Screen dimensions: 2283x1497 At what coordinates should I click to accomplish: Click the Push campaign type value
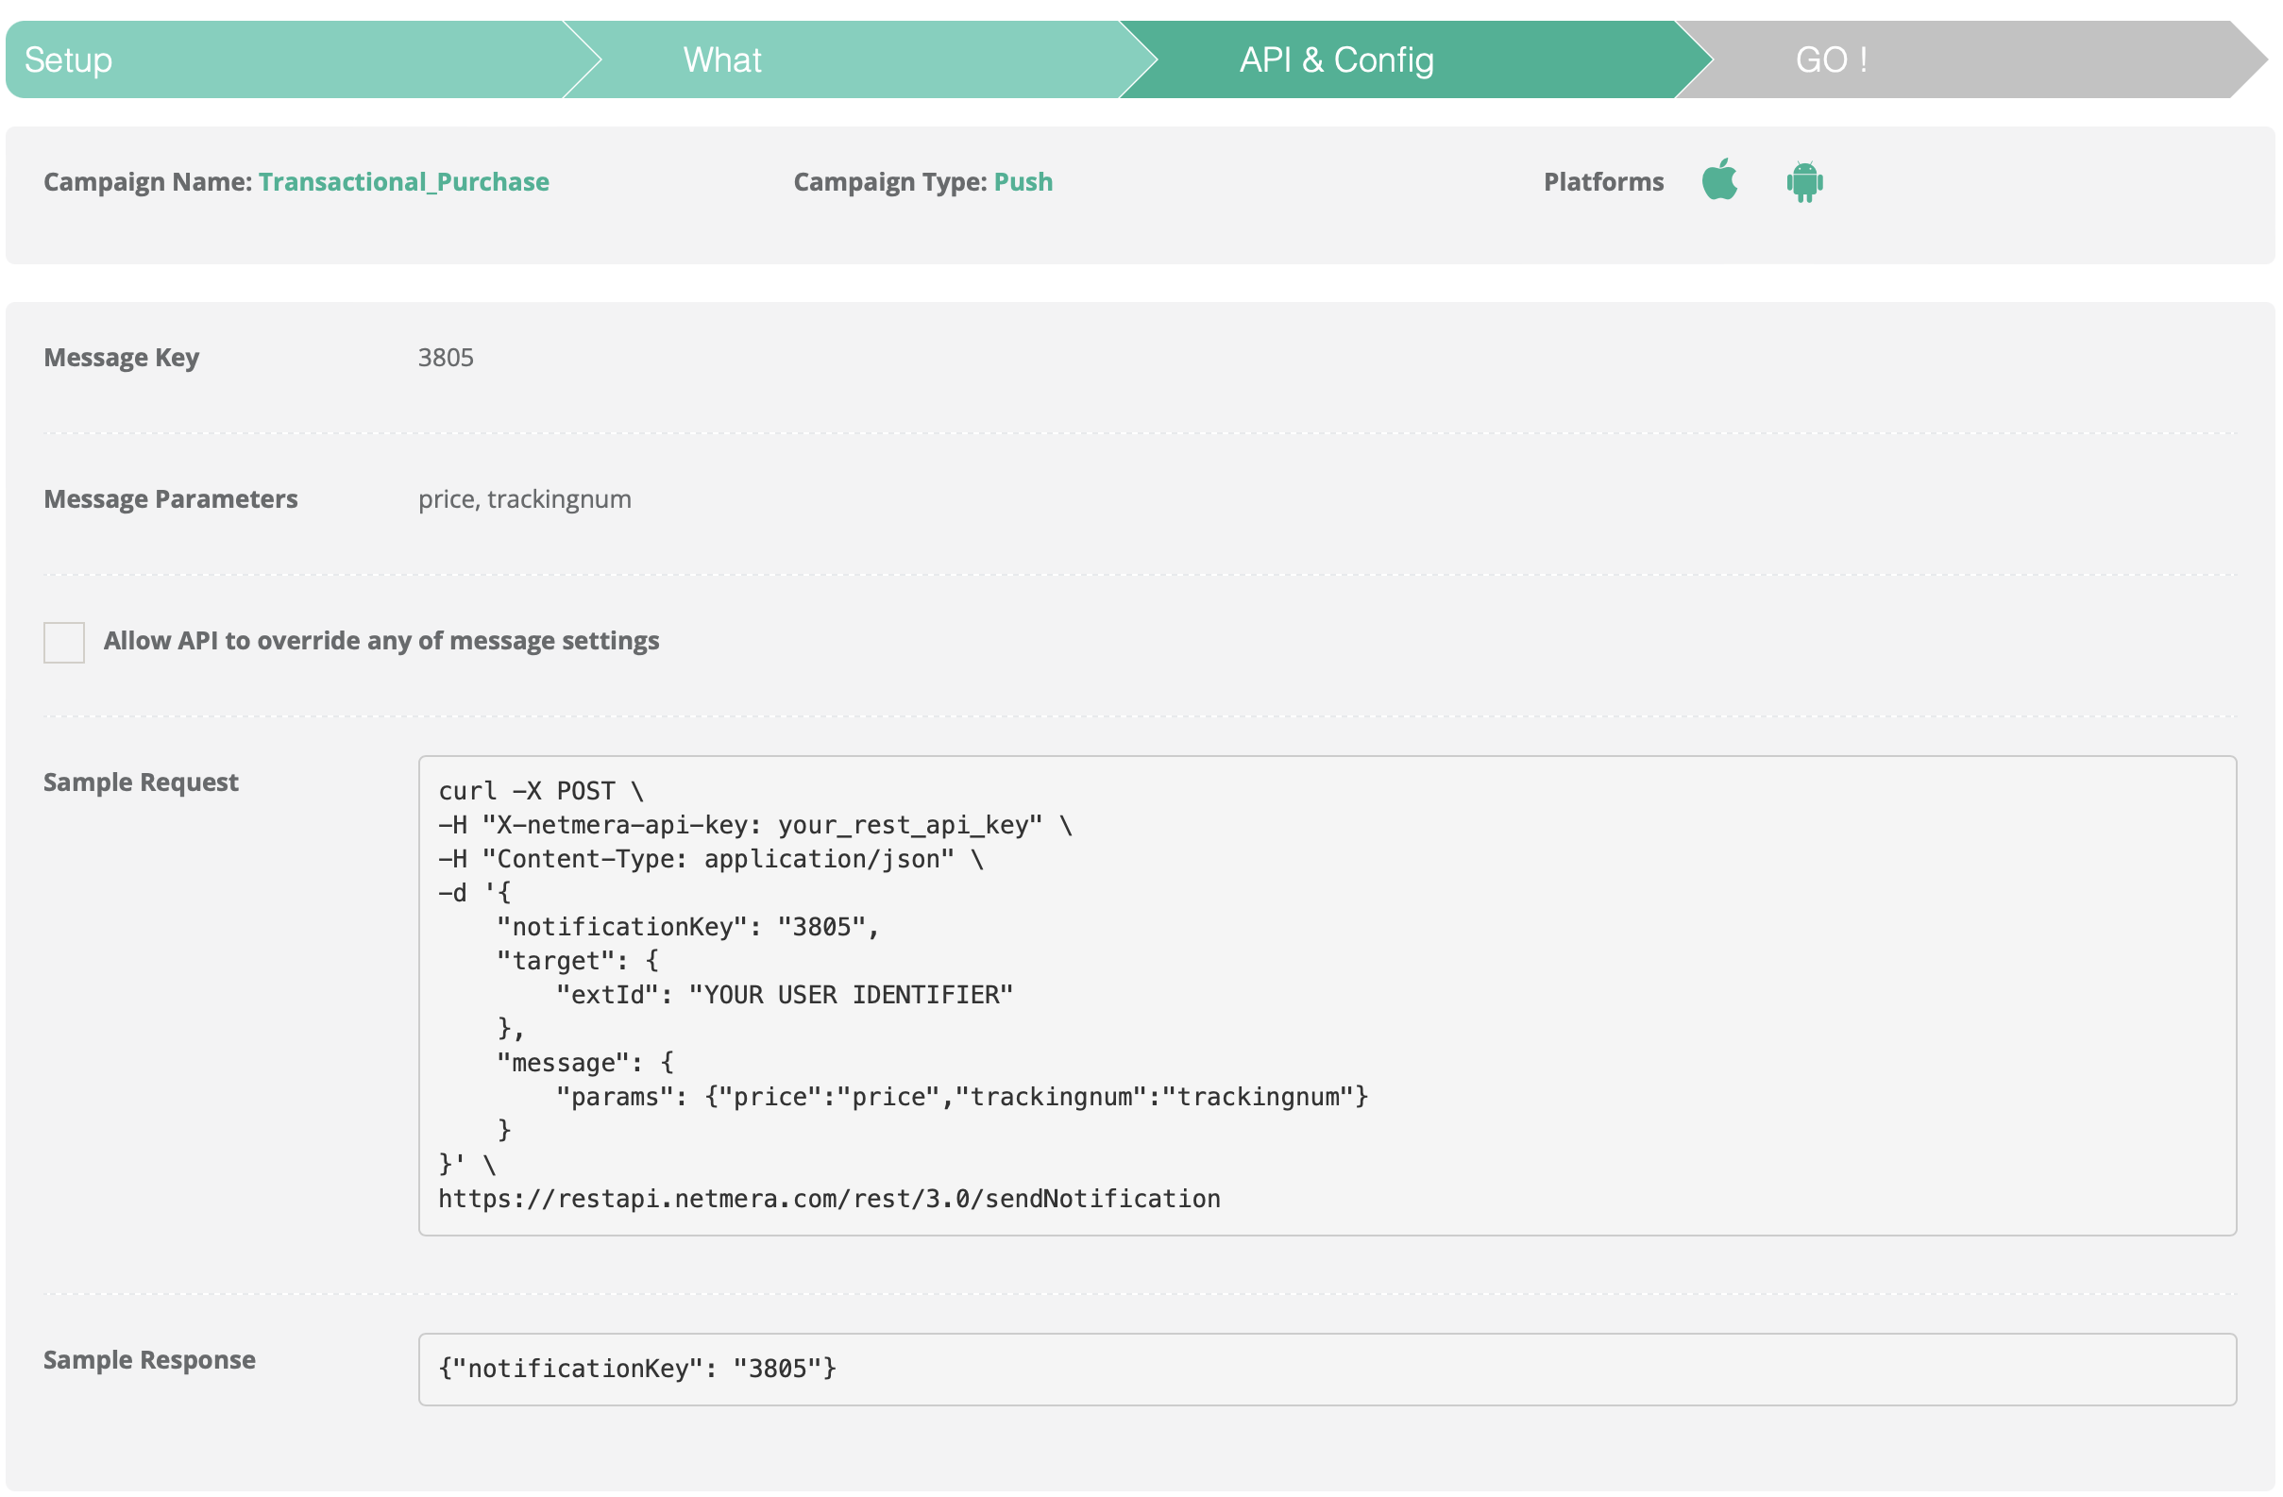click(1023, 181)
